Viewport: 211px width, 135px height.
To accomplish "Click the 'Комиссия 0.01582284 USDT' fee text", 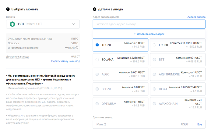I will 185,87.
